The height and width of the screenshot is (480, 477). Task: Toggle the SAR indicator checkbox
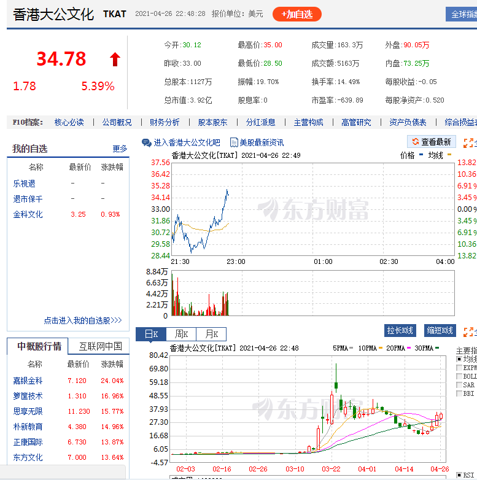459,385
